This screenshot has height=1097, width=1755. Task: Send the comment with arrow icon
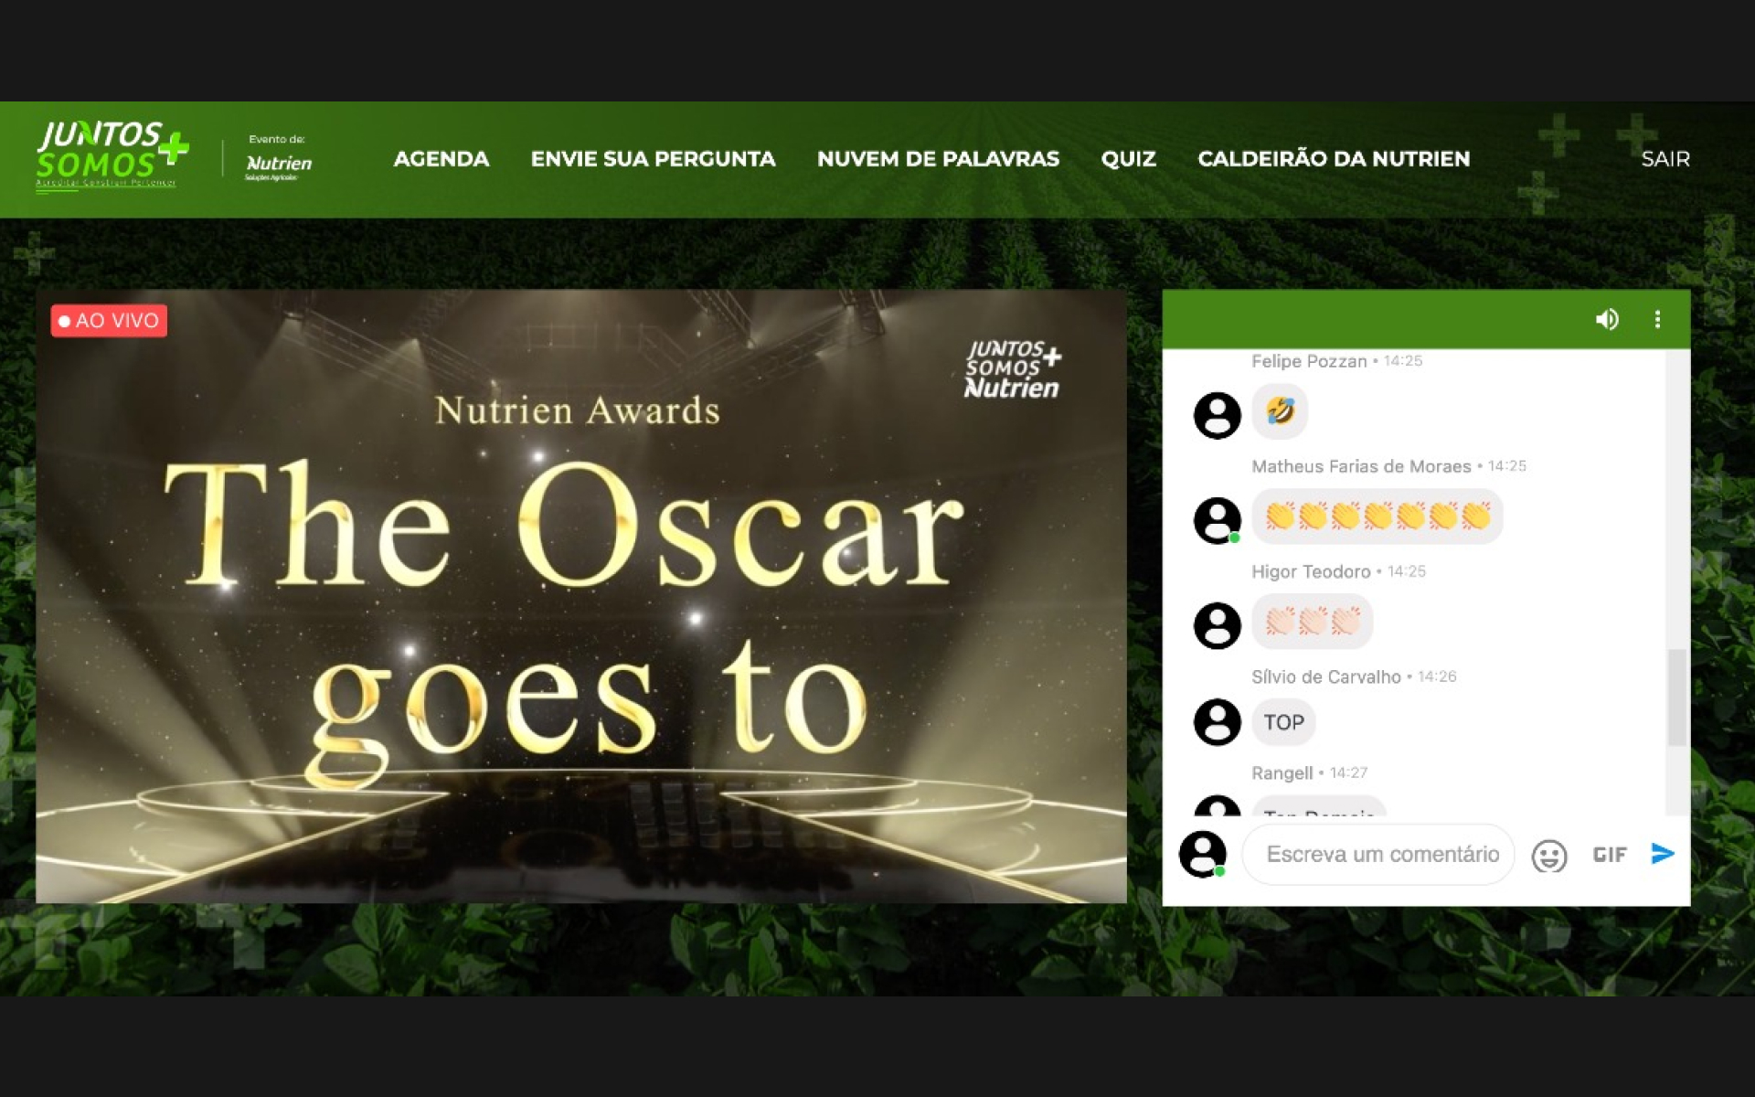pyautogui.click(x=1663, y=854)
